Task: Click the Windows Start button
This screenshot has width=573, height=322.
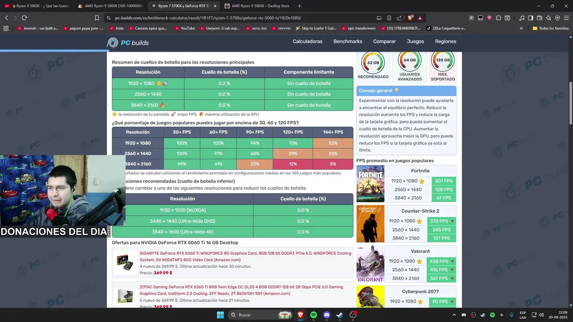Action: coord(220,315)
